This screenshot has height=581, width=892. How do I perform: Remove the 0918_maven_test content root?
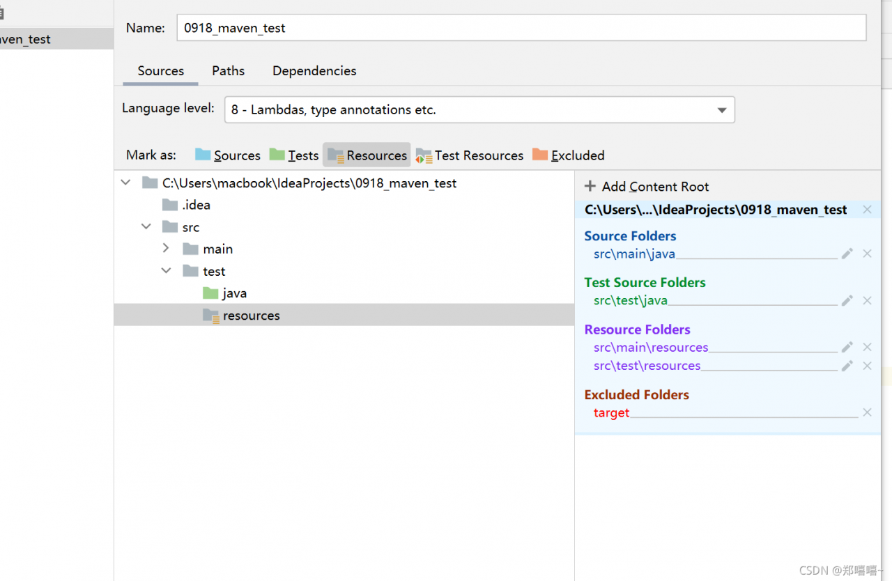[867, 210]
